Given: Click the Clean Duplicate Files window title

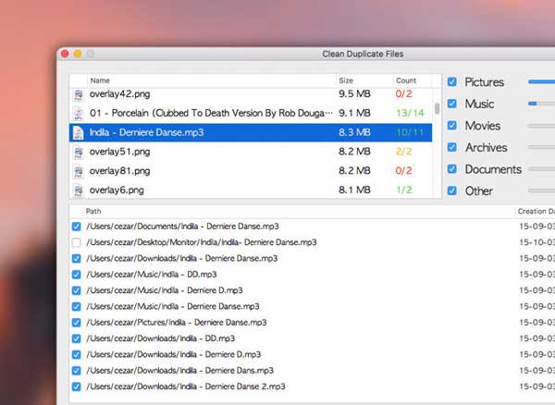Looking at the screenshot, I should pyautogui.click(x=363, y=54).
